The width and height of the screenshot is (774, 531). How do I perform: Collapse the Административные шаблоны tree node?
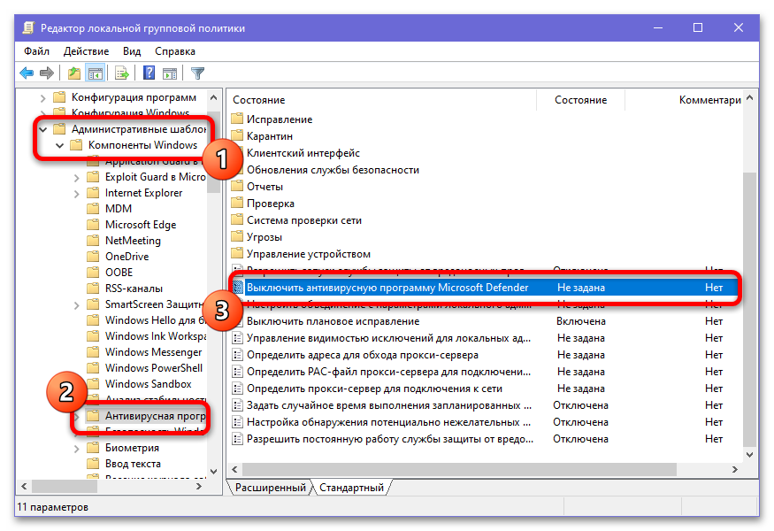coord(43,129)
